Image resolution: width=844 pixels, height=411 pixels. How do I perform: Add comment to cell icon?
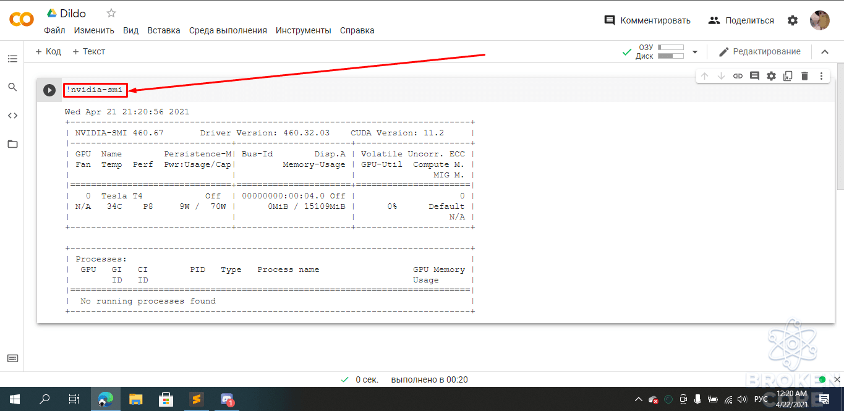754,76
